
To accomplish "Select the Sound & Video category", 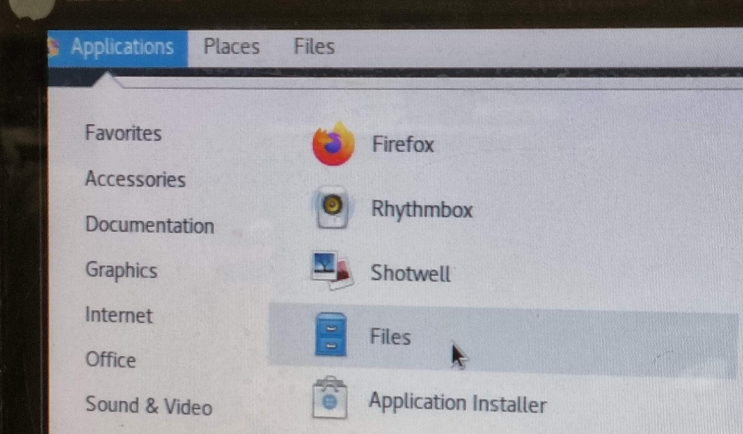I will 149,406.
